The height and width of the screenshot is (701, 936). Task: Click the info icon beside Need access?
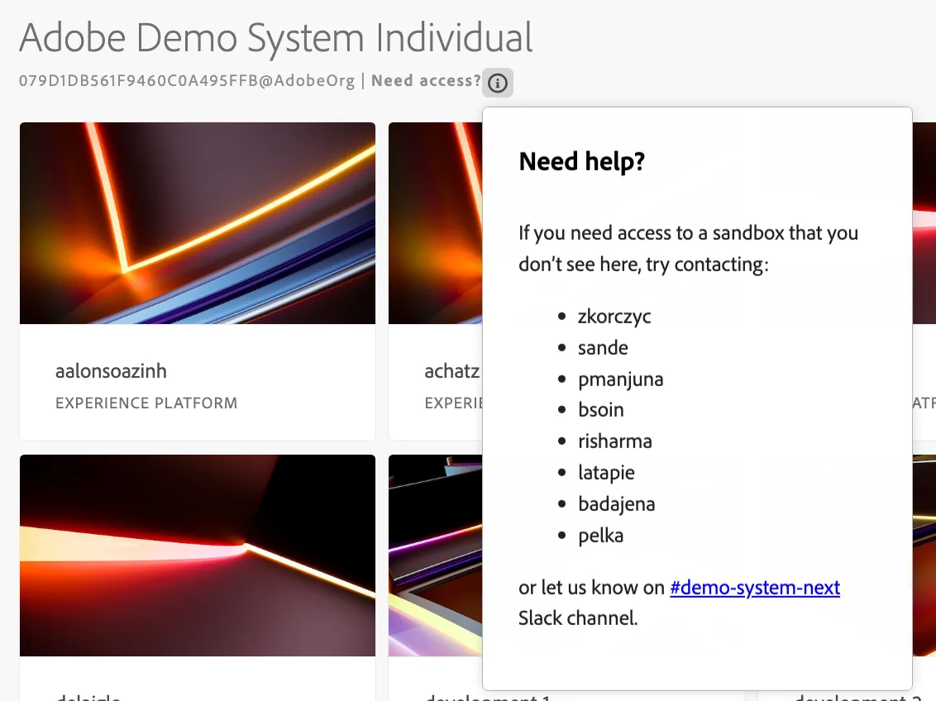click(497, 83)
